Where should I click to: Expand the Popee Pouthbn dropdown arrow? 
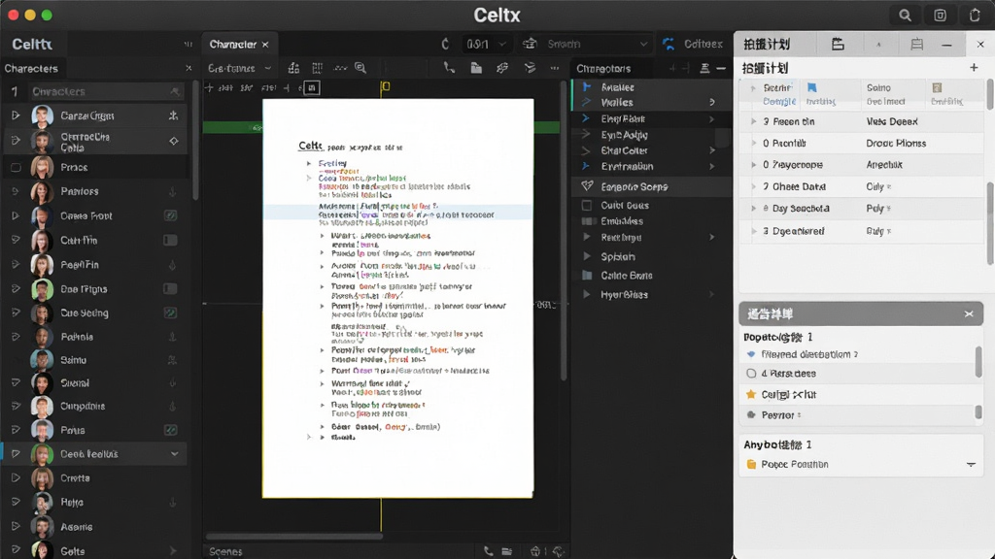pos(971,465)
